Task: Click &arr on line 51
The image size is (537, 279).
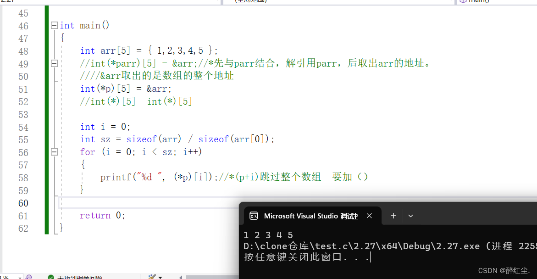Action: coord(158,89)
